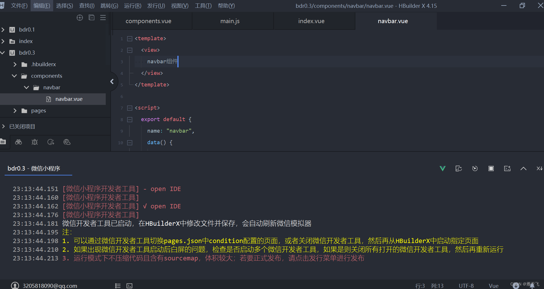
Task: Open the 运行(R) menu
Action: pyautogui.click(x=133, y=6)
